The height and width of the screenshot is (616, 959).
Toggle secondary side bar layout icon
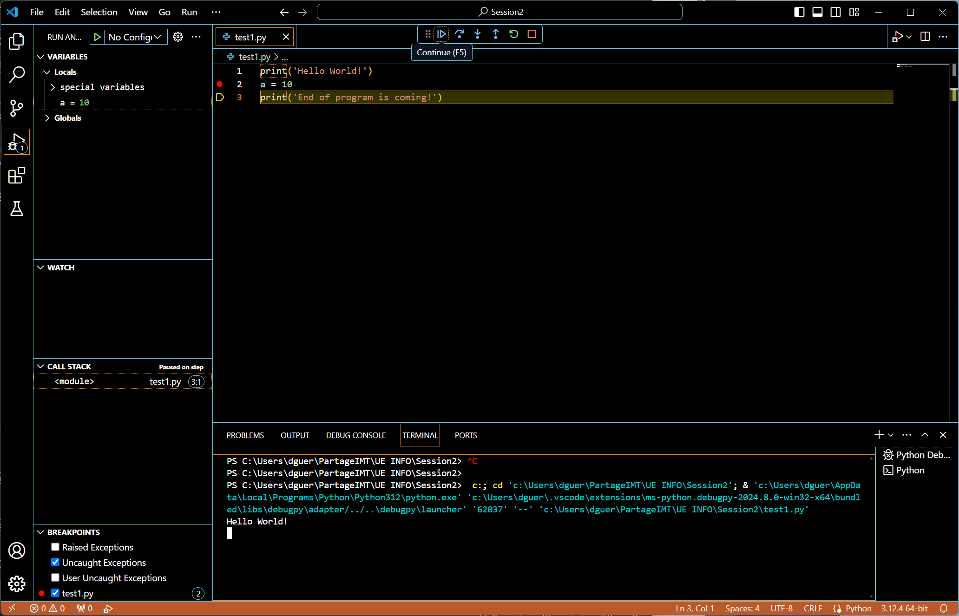pyautogui.click(x=835, y=13)
